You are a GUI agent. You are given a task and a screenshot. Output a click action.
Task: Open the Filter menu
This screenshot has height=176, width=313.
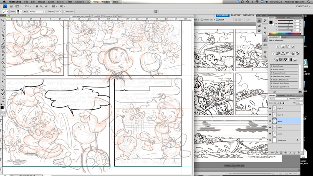tap(69, 2)
